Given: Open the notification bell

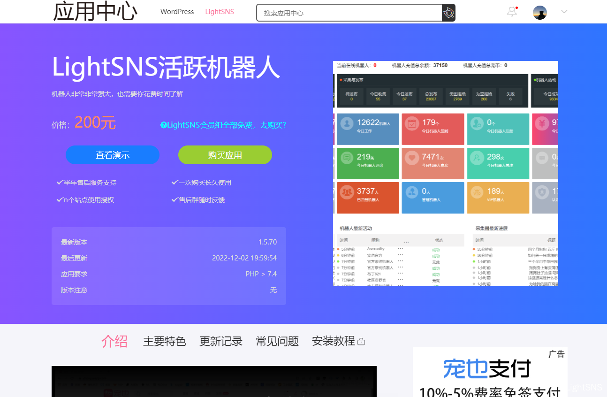Looking at the screenshot, I should click(512, 12).
